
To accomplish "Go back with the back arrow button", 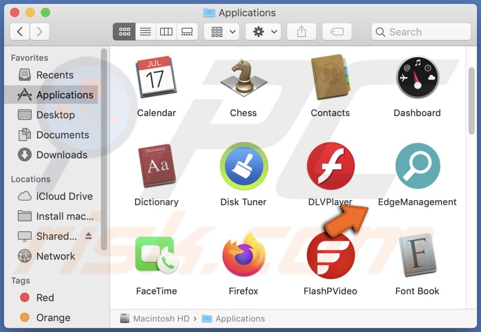I will (x=20, y=32).
